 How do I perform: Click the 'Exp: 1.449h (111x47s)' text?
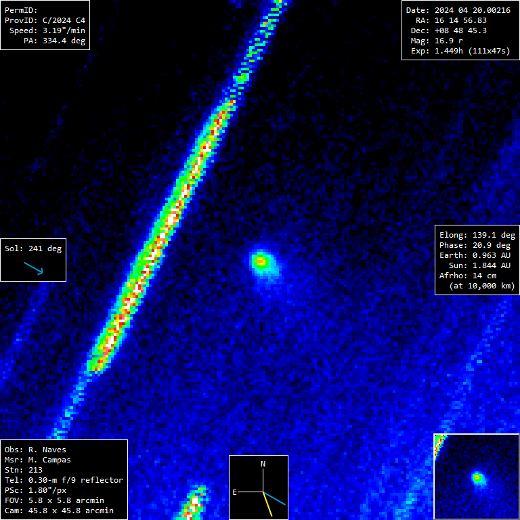pyautogui.click(x=460, y=51)
